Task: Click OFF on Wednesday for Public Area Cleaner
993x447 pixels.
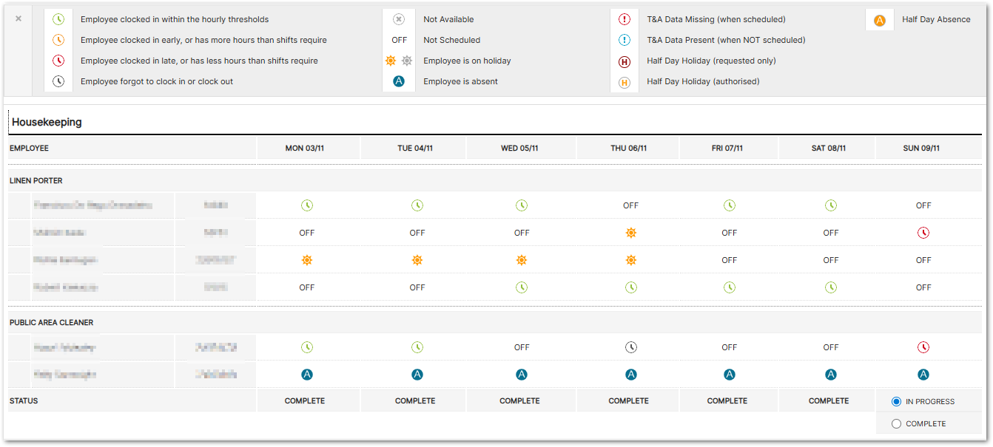Action: pos(522,347)
